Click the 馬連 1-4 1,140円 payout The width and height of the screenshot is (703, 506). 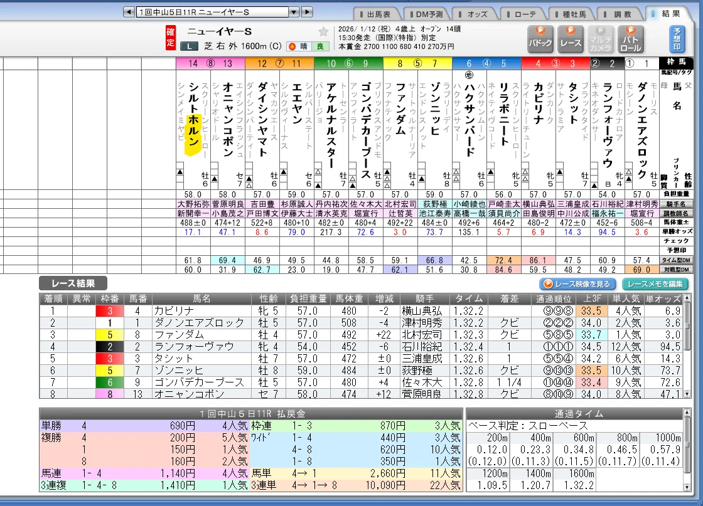click(144, 473)
